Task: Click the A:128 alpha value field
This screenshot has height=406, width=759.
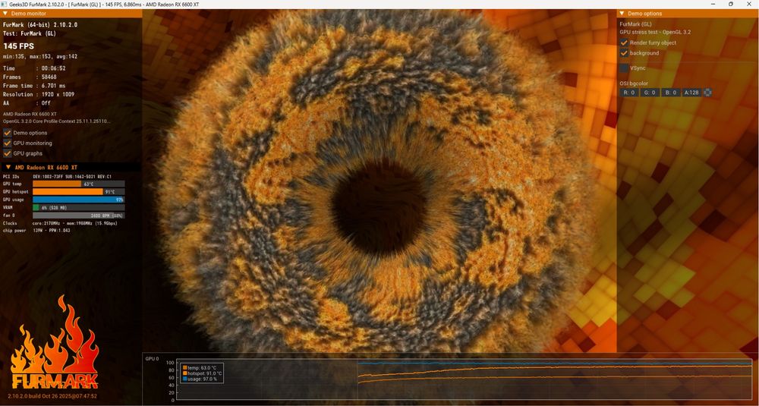Action: pos(691,93)
